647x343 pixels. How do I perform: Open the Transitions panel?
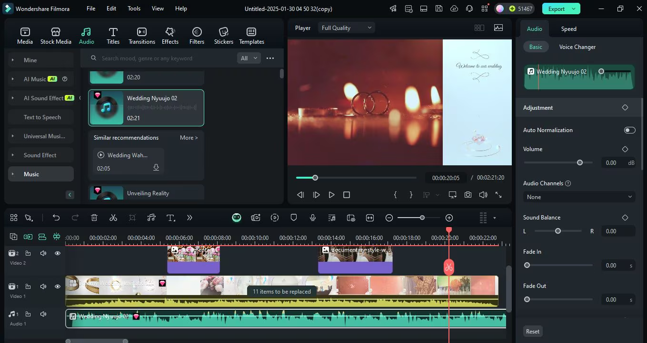(142, 36)
